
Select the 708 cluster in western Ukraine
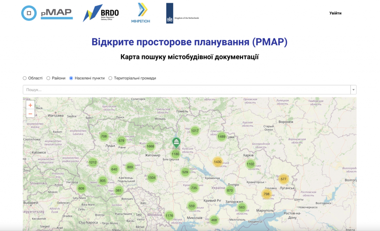point(104,136)
